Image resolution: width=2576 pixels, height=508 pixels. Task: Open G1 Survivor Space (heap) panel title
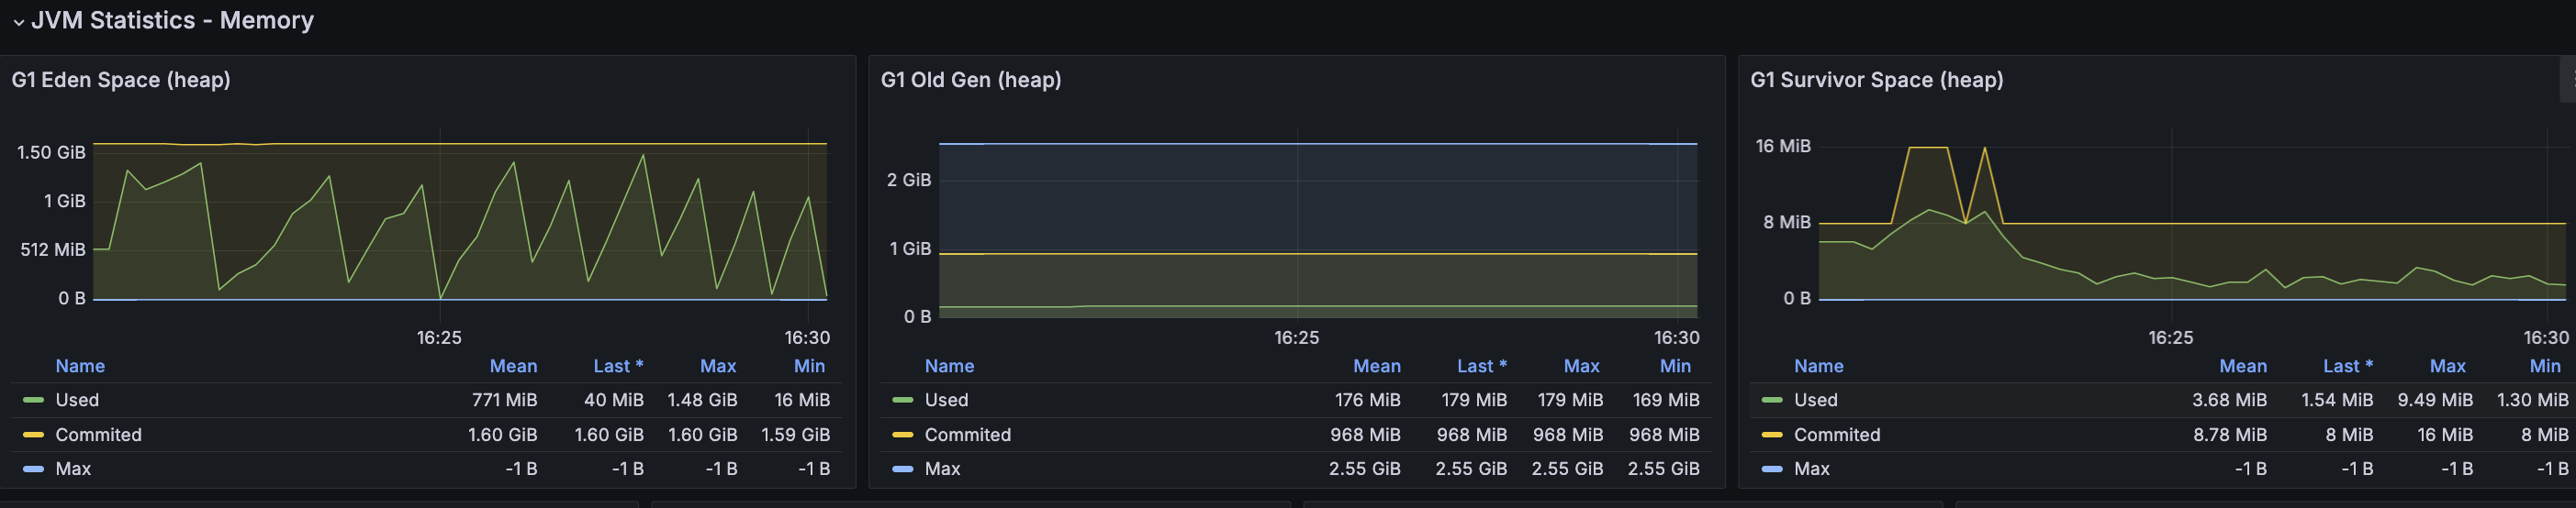coord(1876,80)
